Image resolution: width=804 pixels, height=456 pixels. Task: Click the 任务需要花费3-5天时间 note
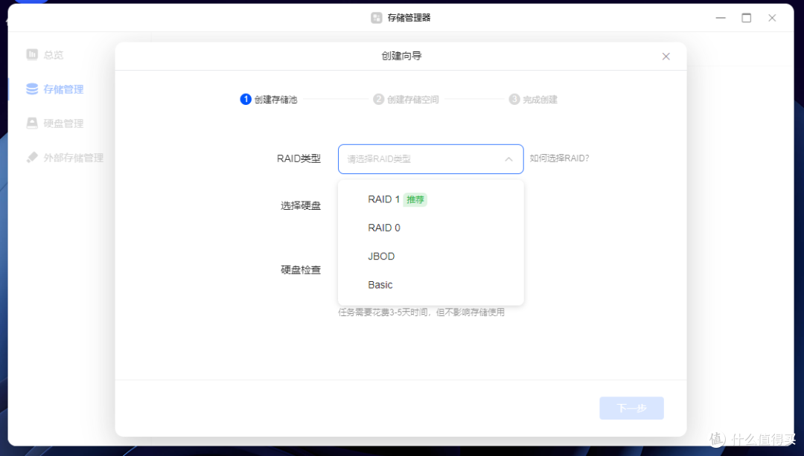421,312
